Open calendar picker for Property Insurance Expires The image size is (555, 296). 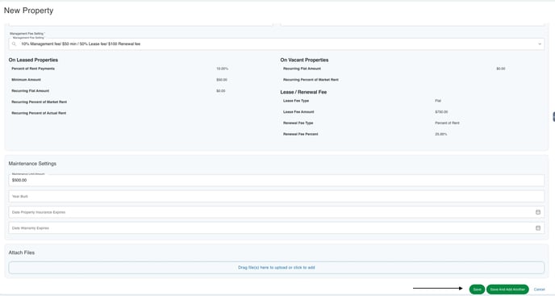537,212
